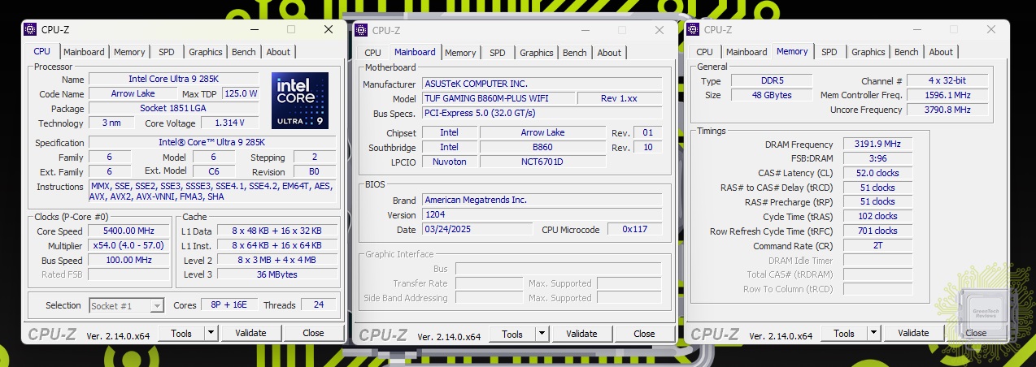Select About tab in Memory window
This screenshot has width=1036, height=367.
(x=941, y=52)
